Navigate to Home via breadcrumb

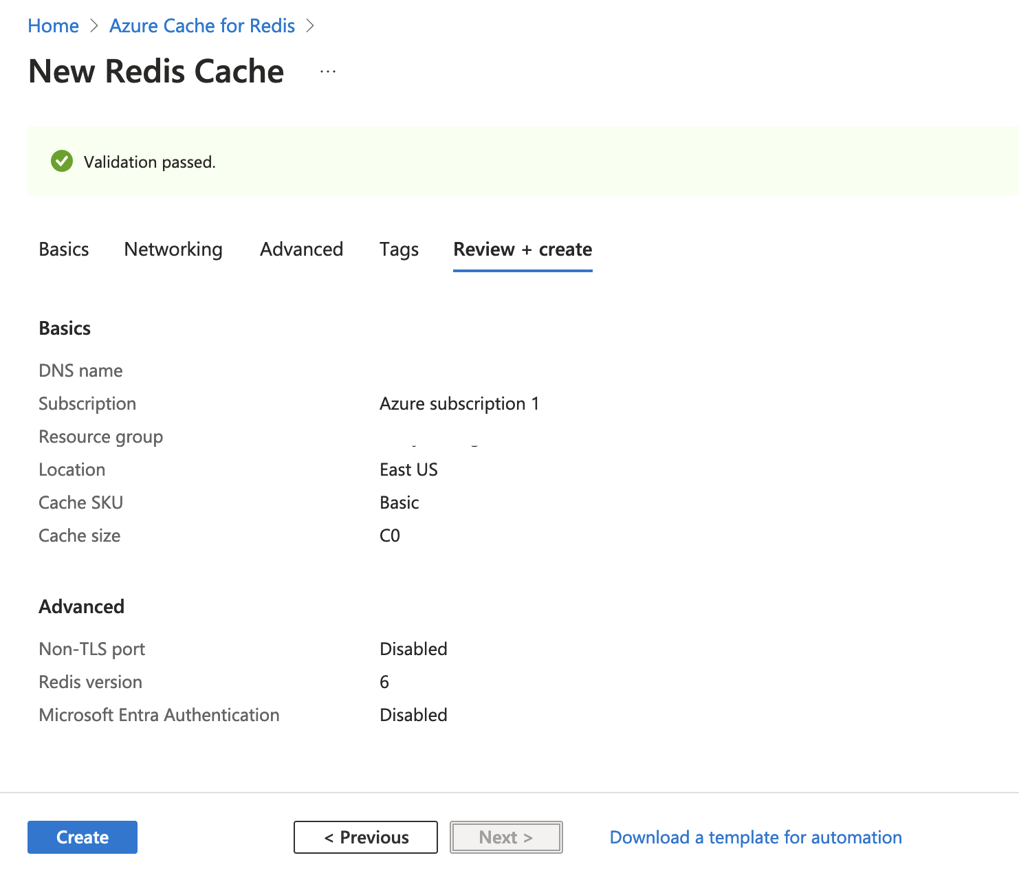click(53, 25)
